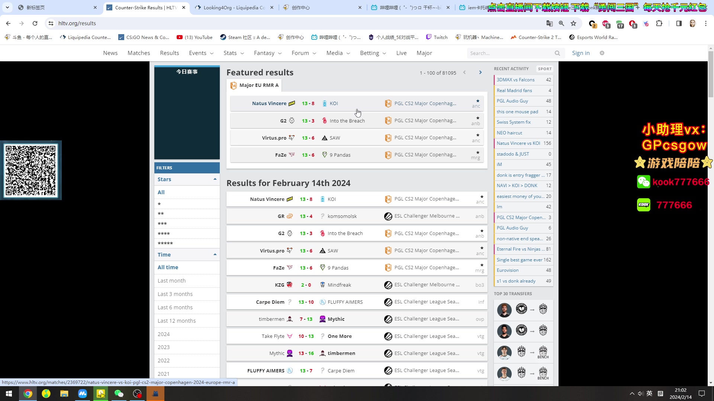Switch to the 新标签页 tab

coord(58,7)
